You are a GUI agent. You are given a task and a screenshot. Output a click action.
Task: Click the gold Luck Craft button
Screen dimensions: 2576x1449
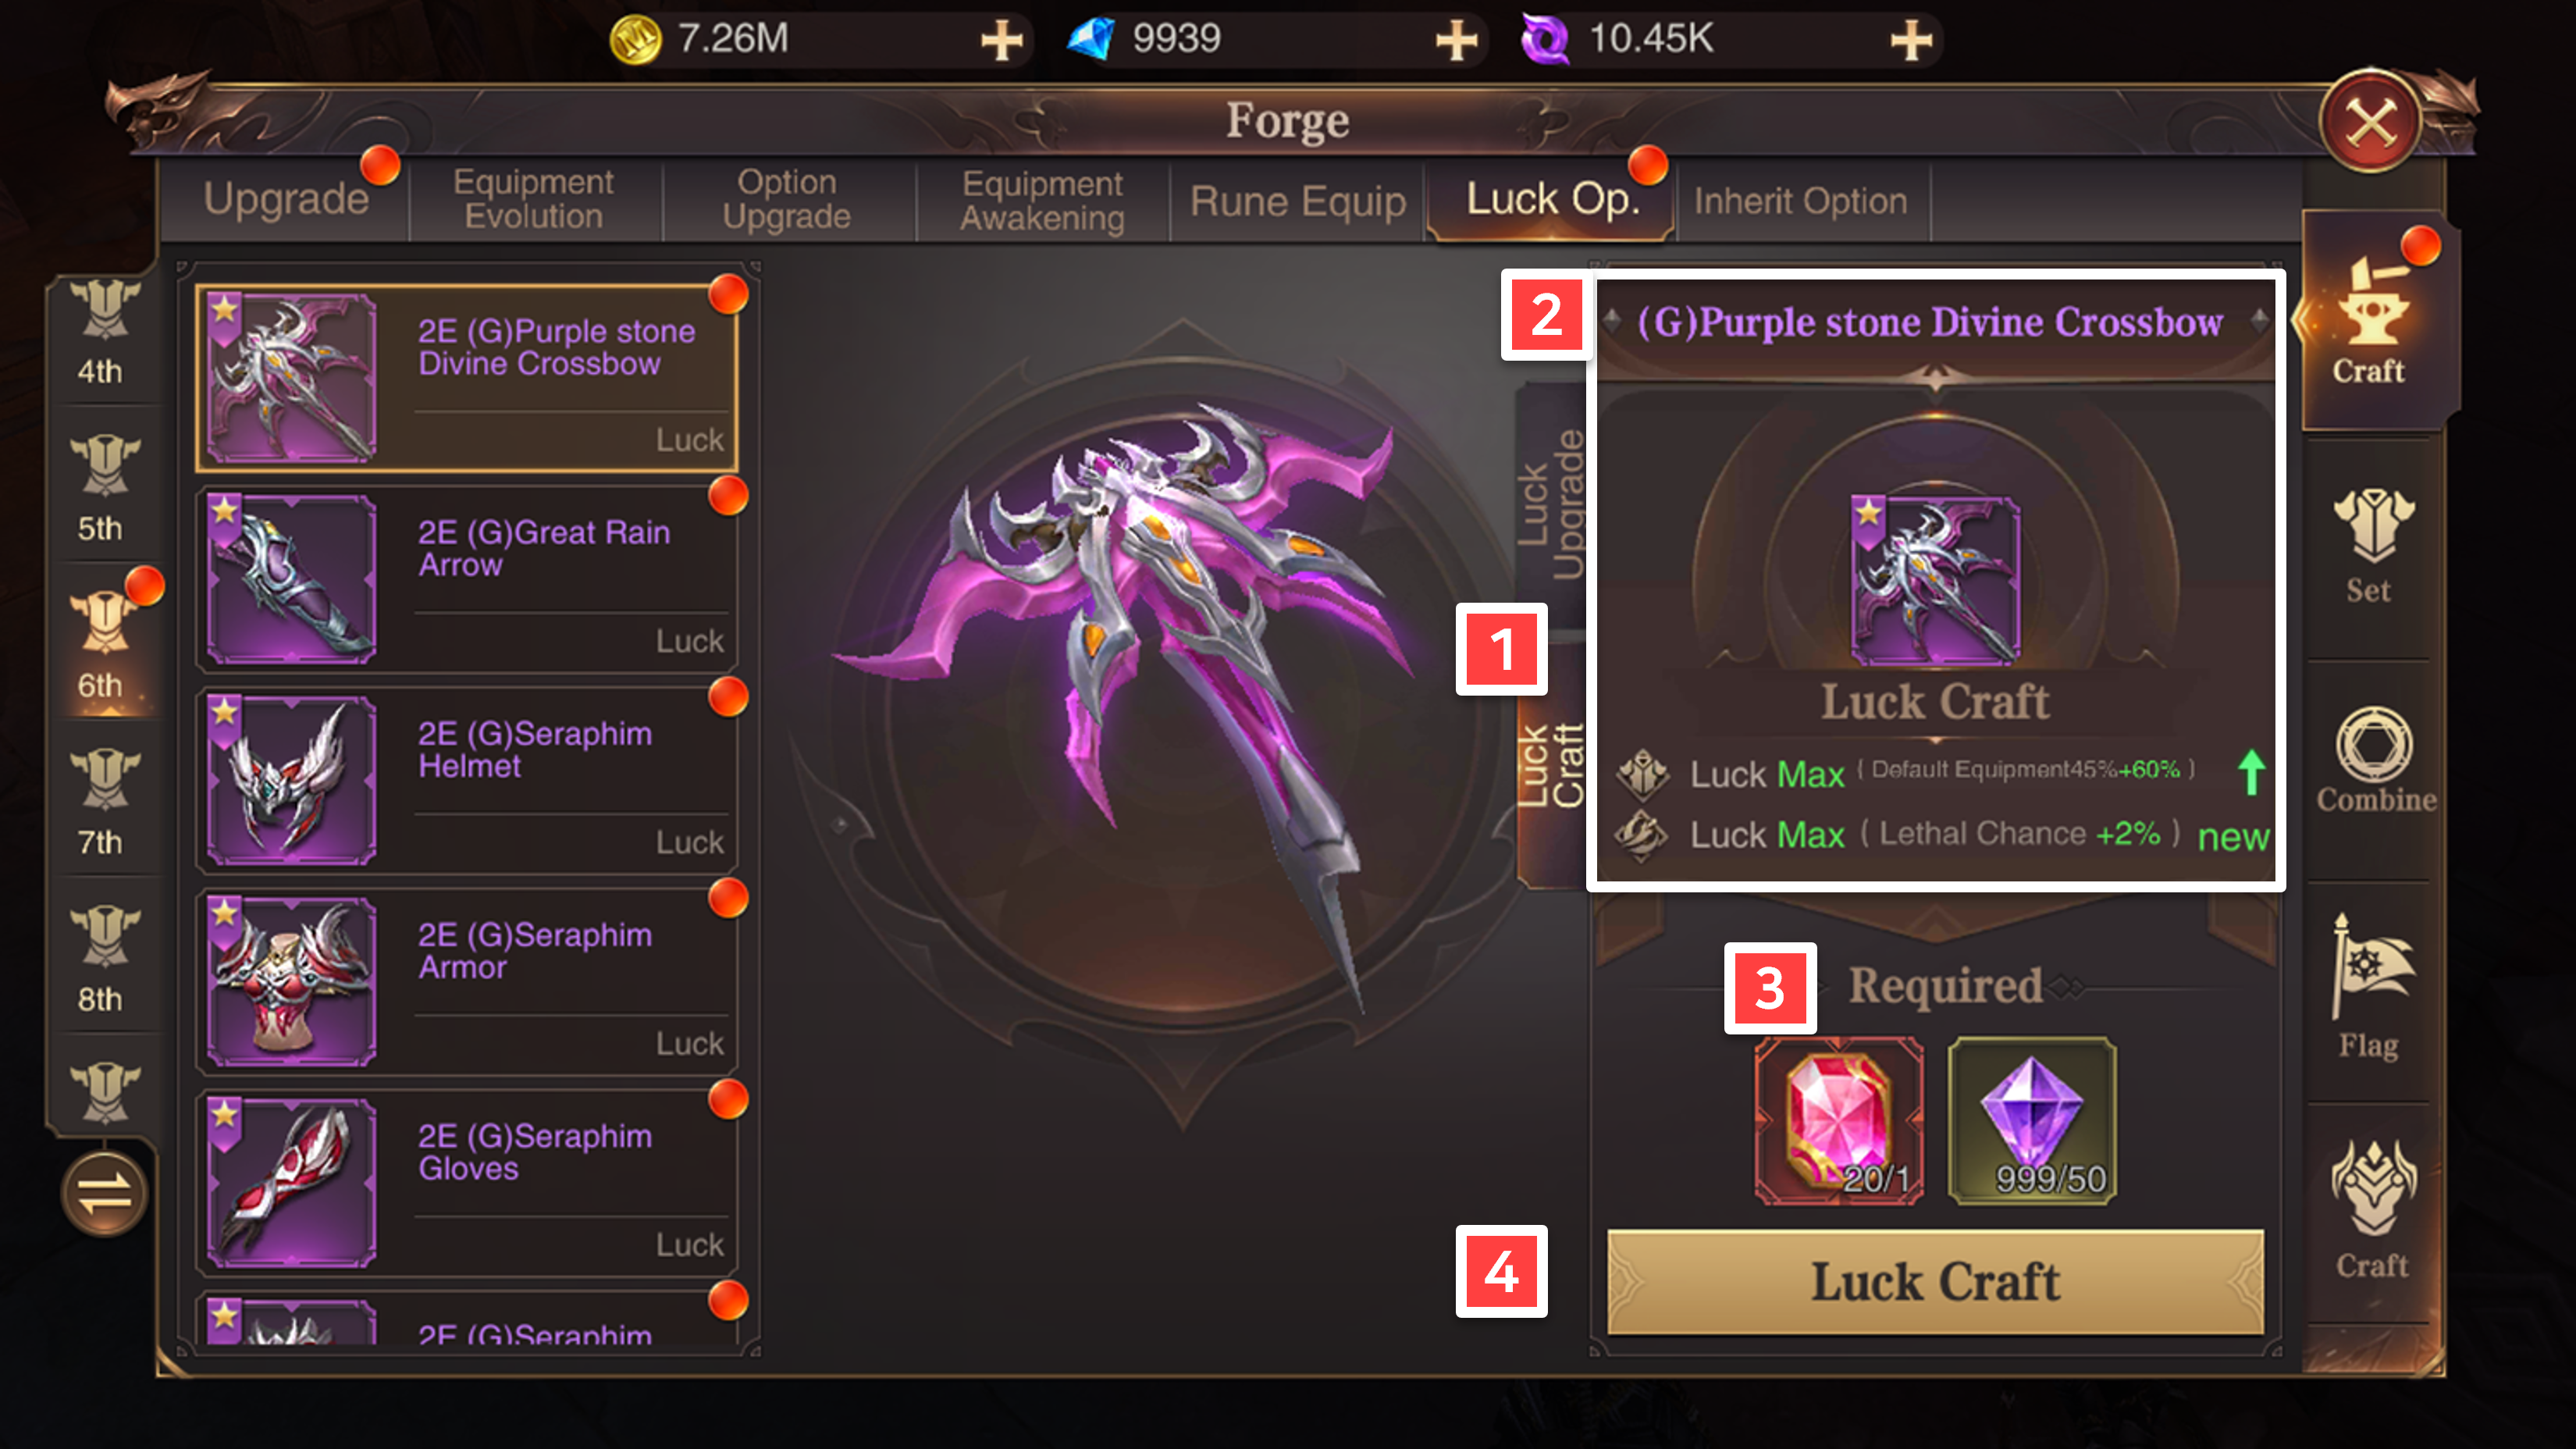click(1935, 1281)
